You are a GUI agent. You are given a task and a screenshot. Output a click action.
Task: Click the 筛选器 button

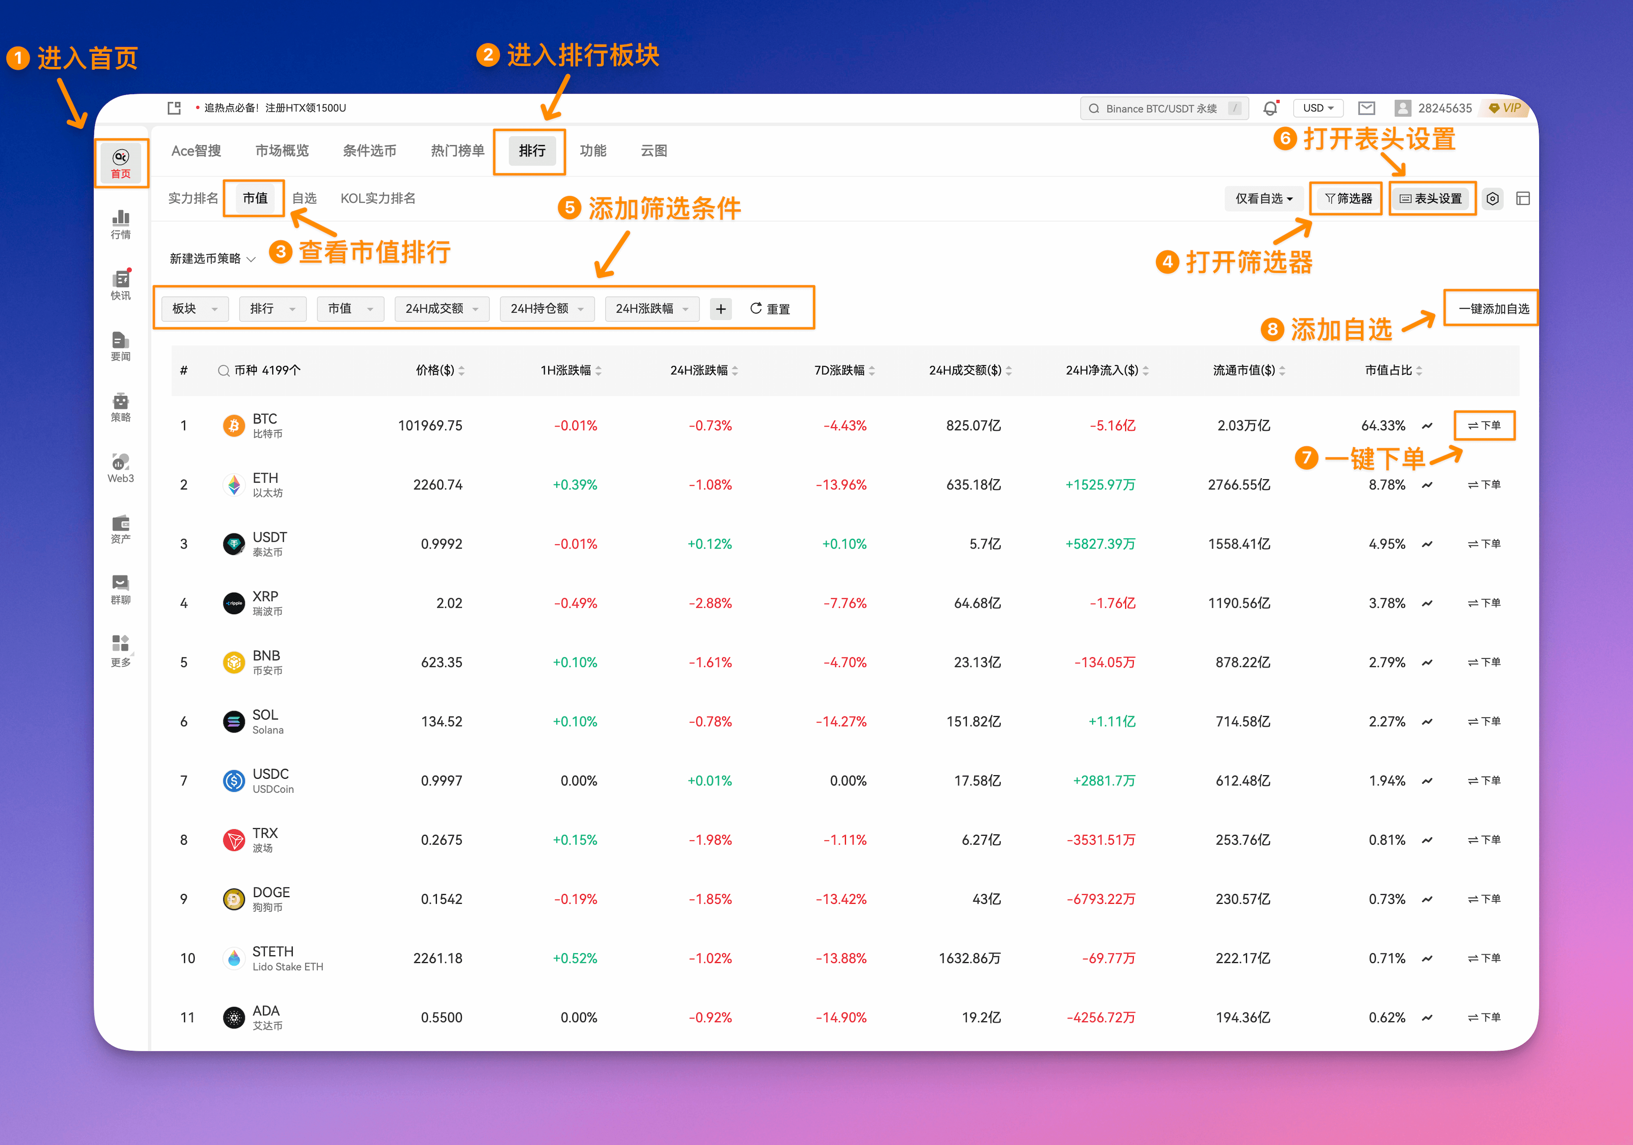pos(1349,199)
